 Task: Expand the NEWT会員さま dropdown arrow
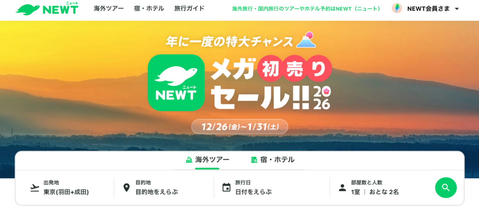click(457, 9)
